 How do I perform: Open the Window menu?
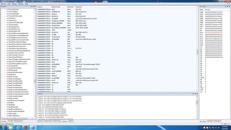(x=21, y=4)
